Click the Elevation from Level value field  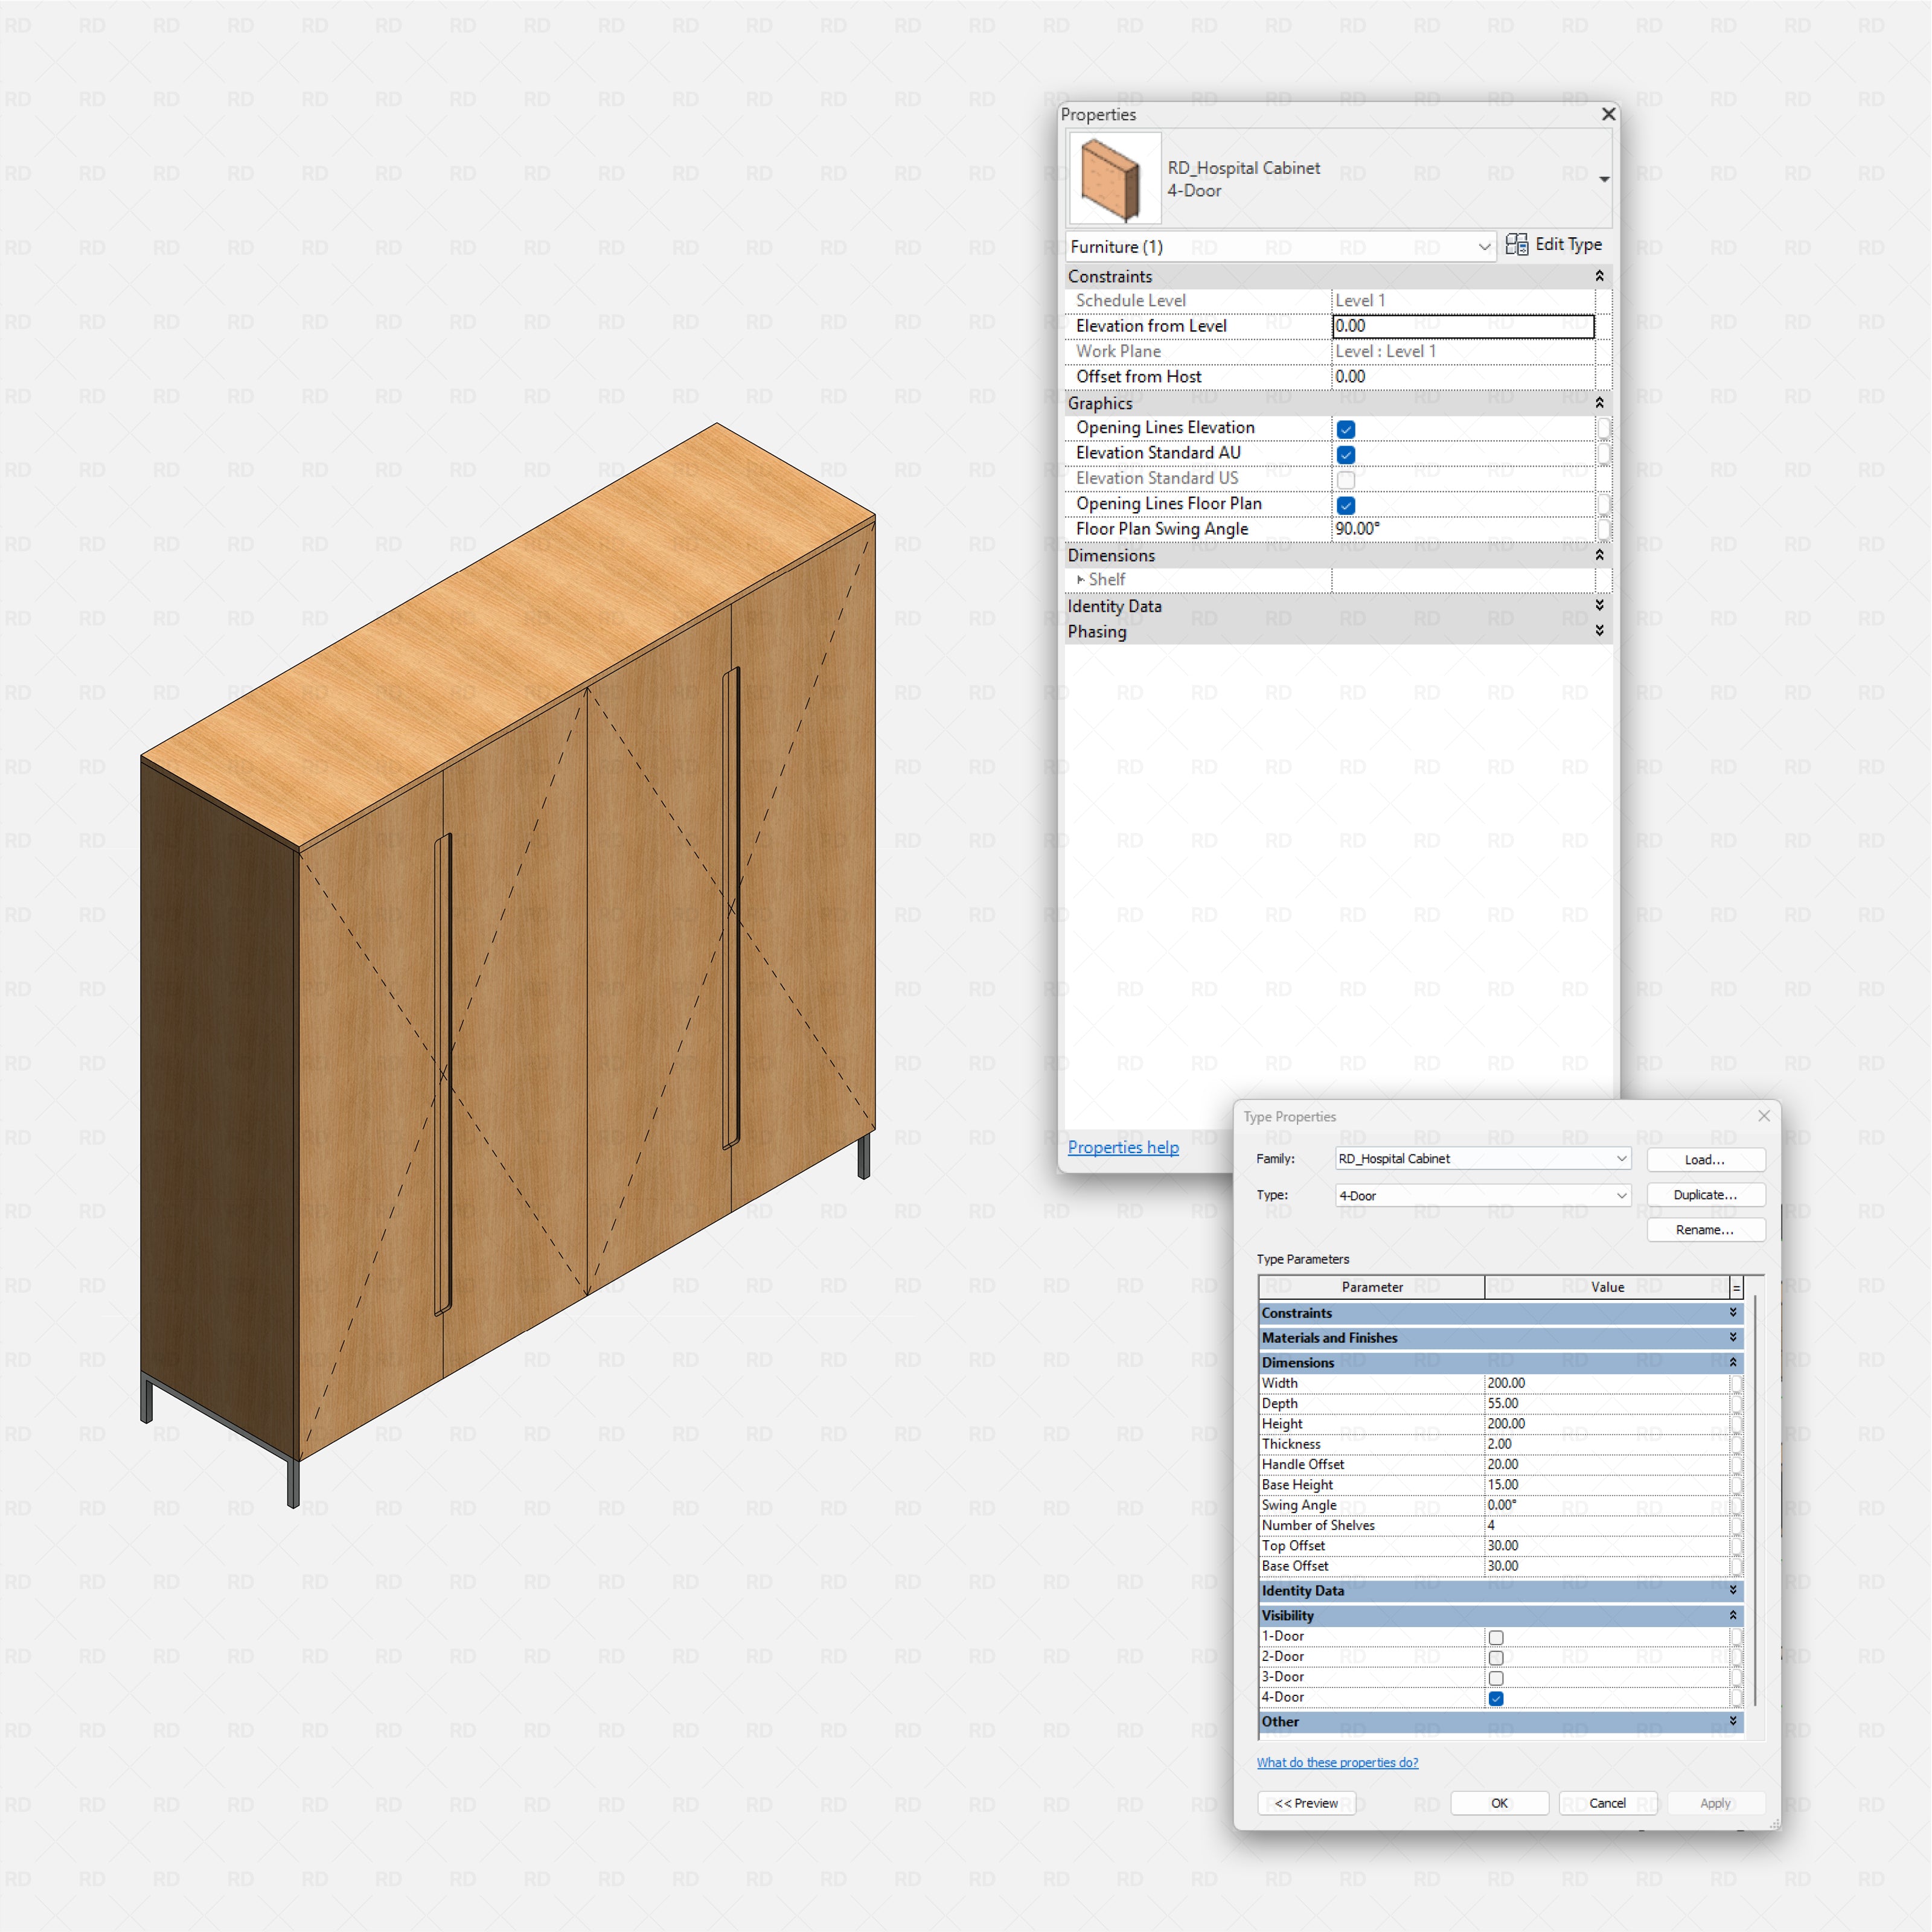coord(1462,326)
